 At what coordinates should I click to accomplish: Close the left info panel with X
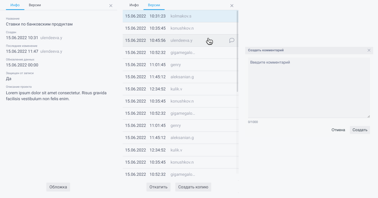(111, 6)
